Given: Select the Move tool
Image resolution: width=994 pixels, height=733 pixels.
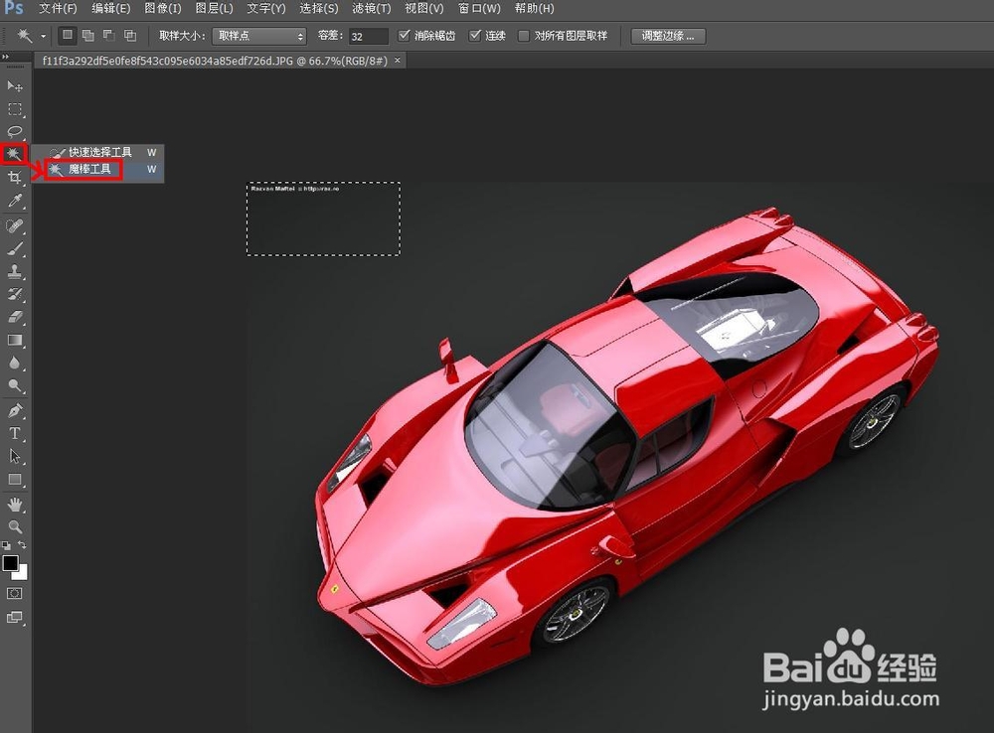Looking at the screenshot, I should pyautogui.click(x=15, y=86).
